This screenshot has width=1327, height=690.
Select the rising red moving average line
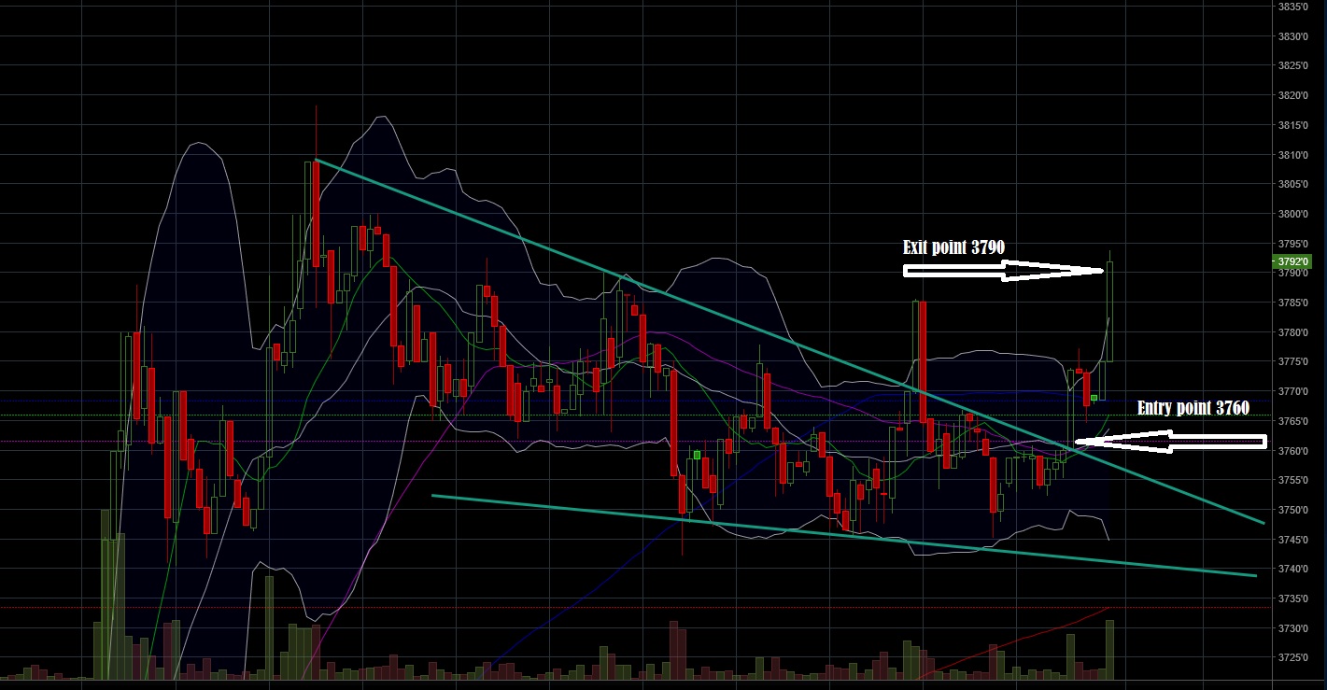(1027, 638)
